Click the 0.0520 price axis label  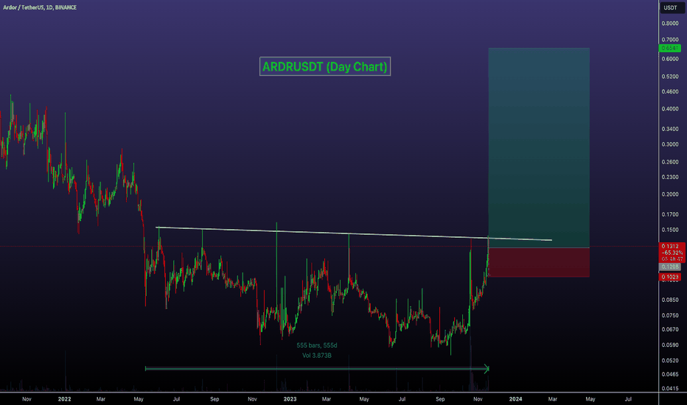click(x=670, y=361)
